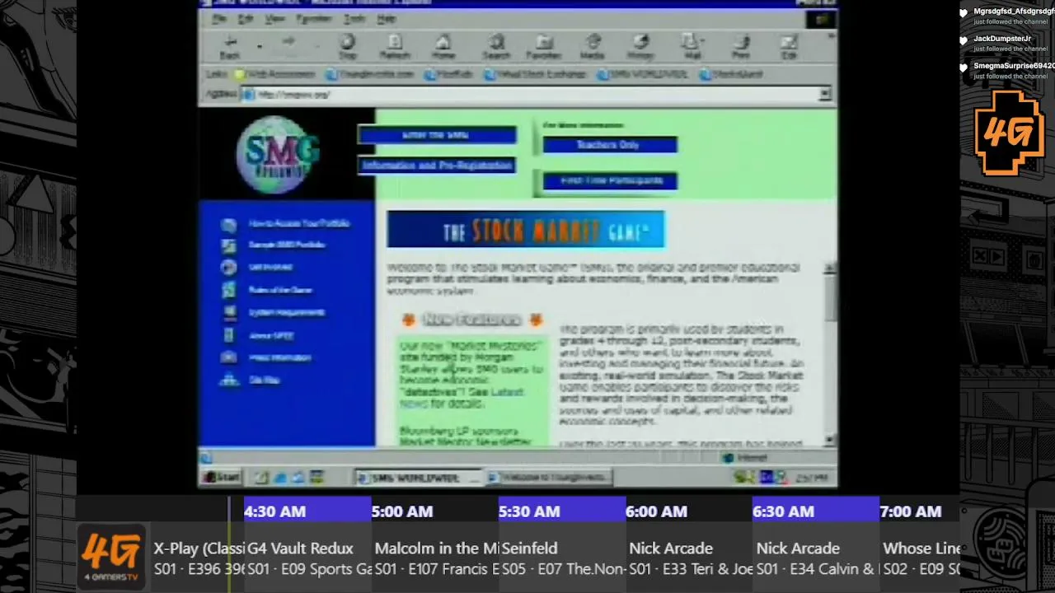
Task: Open the Search toolbar button
Action: tap(496, 47)
